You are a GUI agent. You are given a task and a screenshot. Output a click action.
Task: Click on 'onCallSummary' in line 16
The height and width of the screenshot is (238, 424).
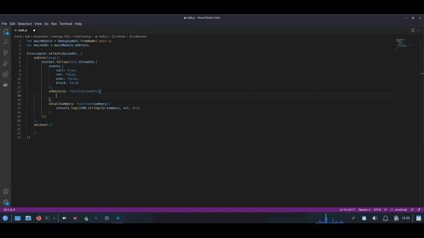point(61,104)
